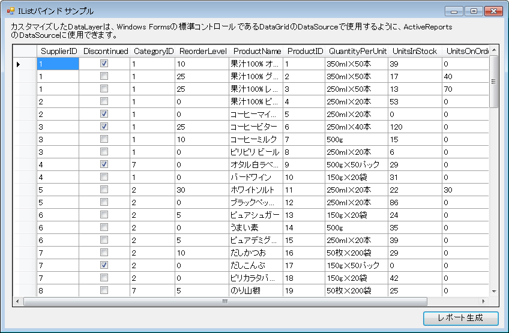Select ProductID cell showing 16
The width and height of the screenshot is (509, 333).
[304, 253]
